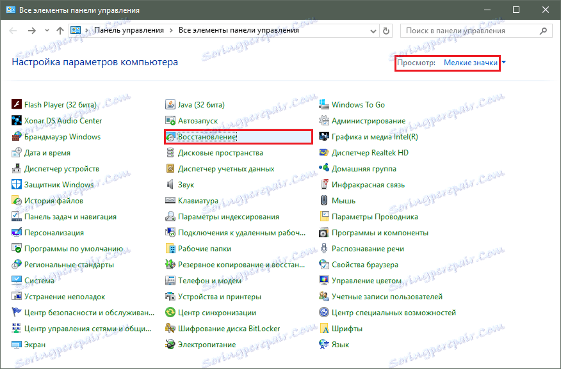Viewport: 561px width, 369px height.
Task: Click the Windows To Go icon
Action: pos(324,105)
